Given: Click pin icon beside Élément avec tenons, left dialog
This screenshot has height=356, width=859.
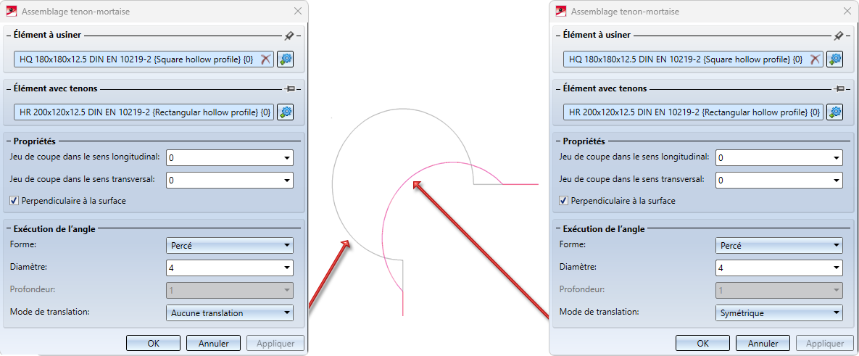Looking at the screenshot, I should point(289,88).
